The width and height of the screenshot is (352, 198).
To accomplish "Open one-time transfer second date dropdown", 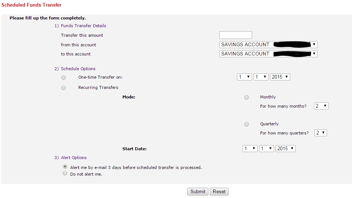I will click(261, 77).
